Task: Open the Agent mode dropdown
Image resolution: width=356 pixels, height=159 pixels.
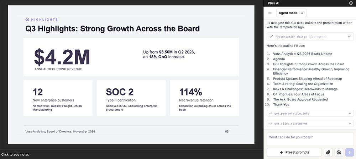Action: point(291,13)
